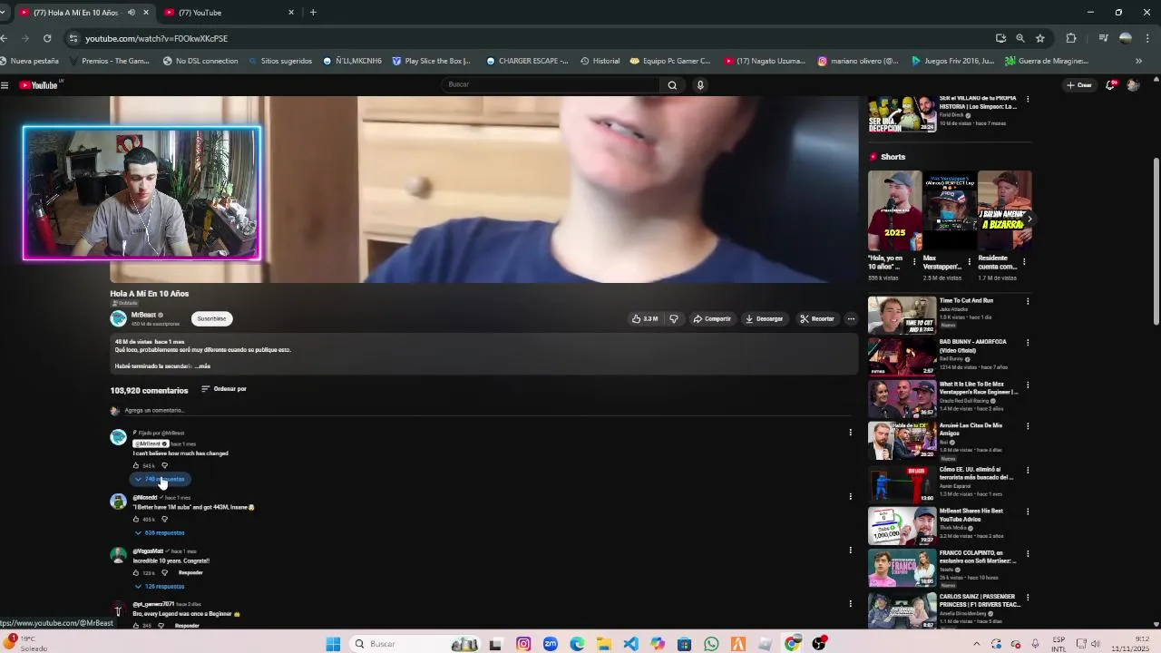Dislike the video with thumbs down

pos(673,319)
